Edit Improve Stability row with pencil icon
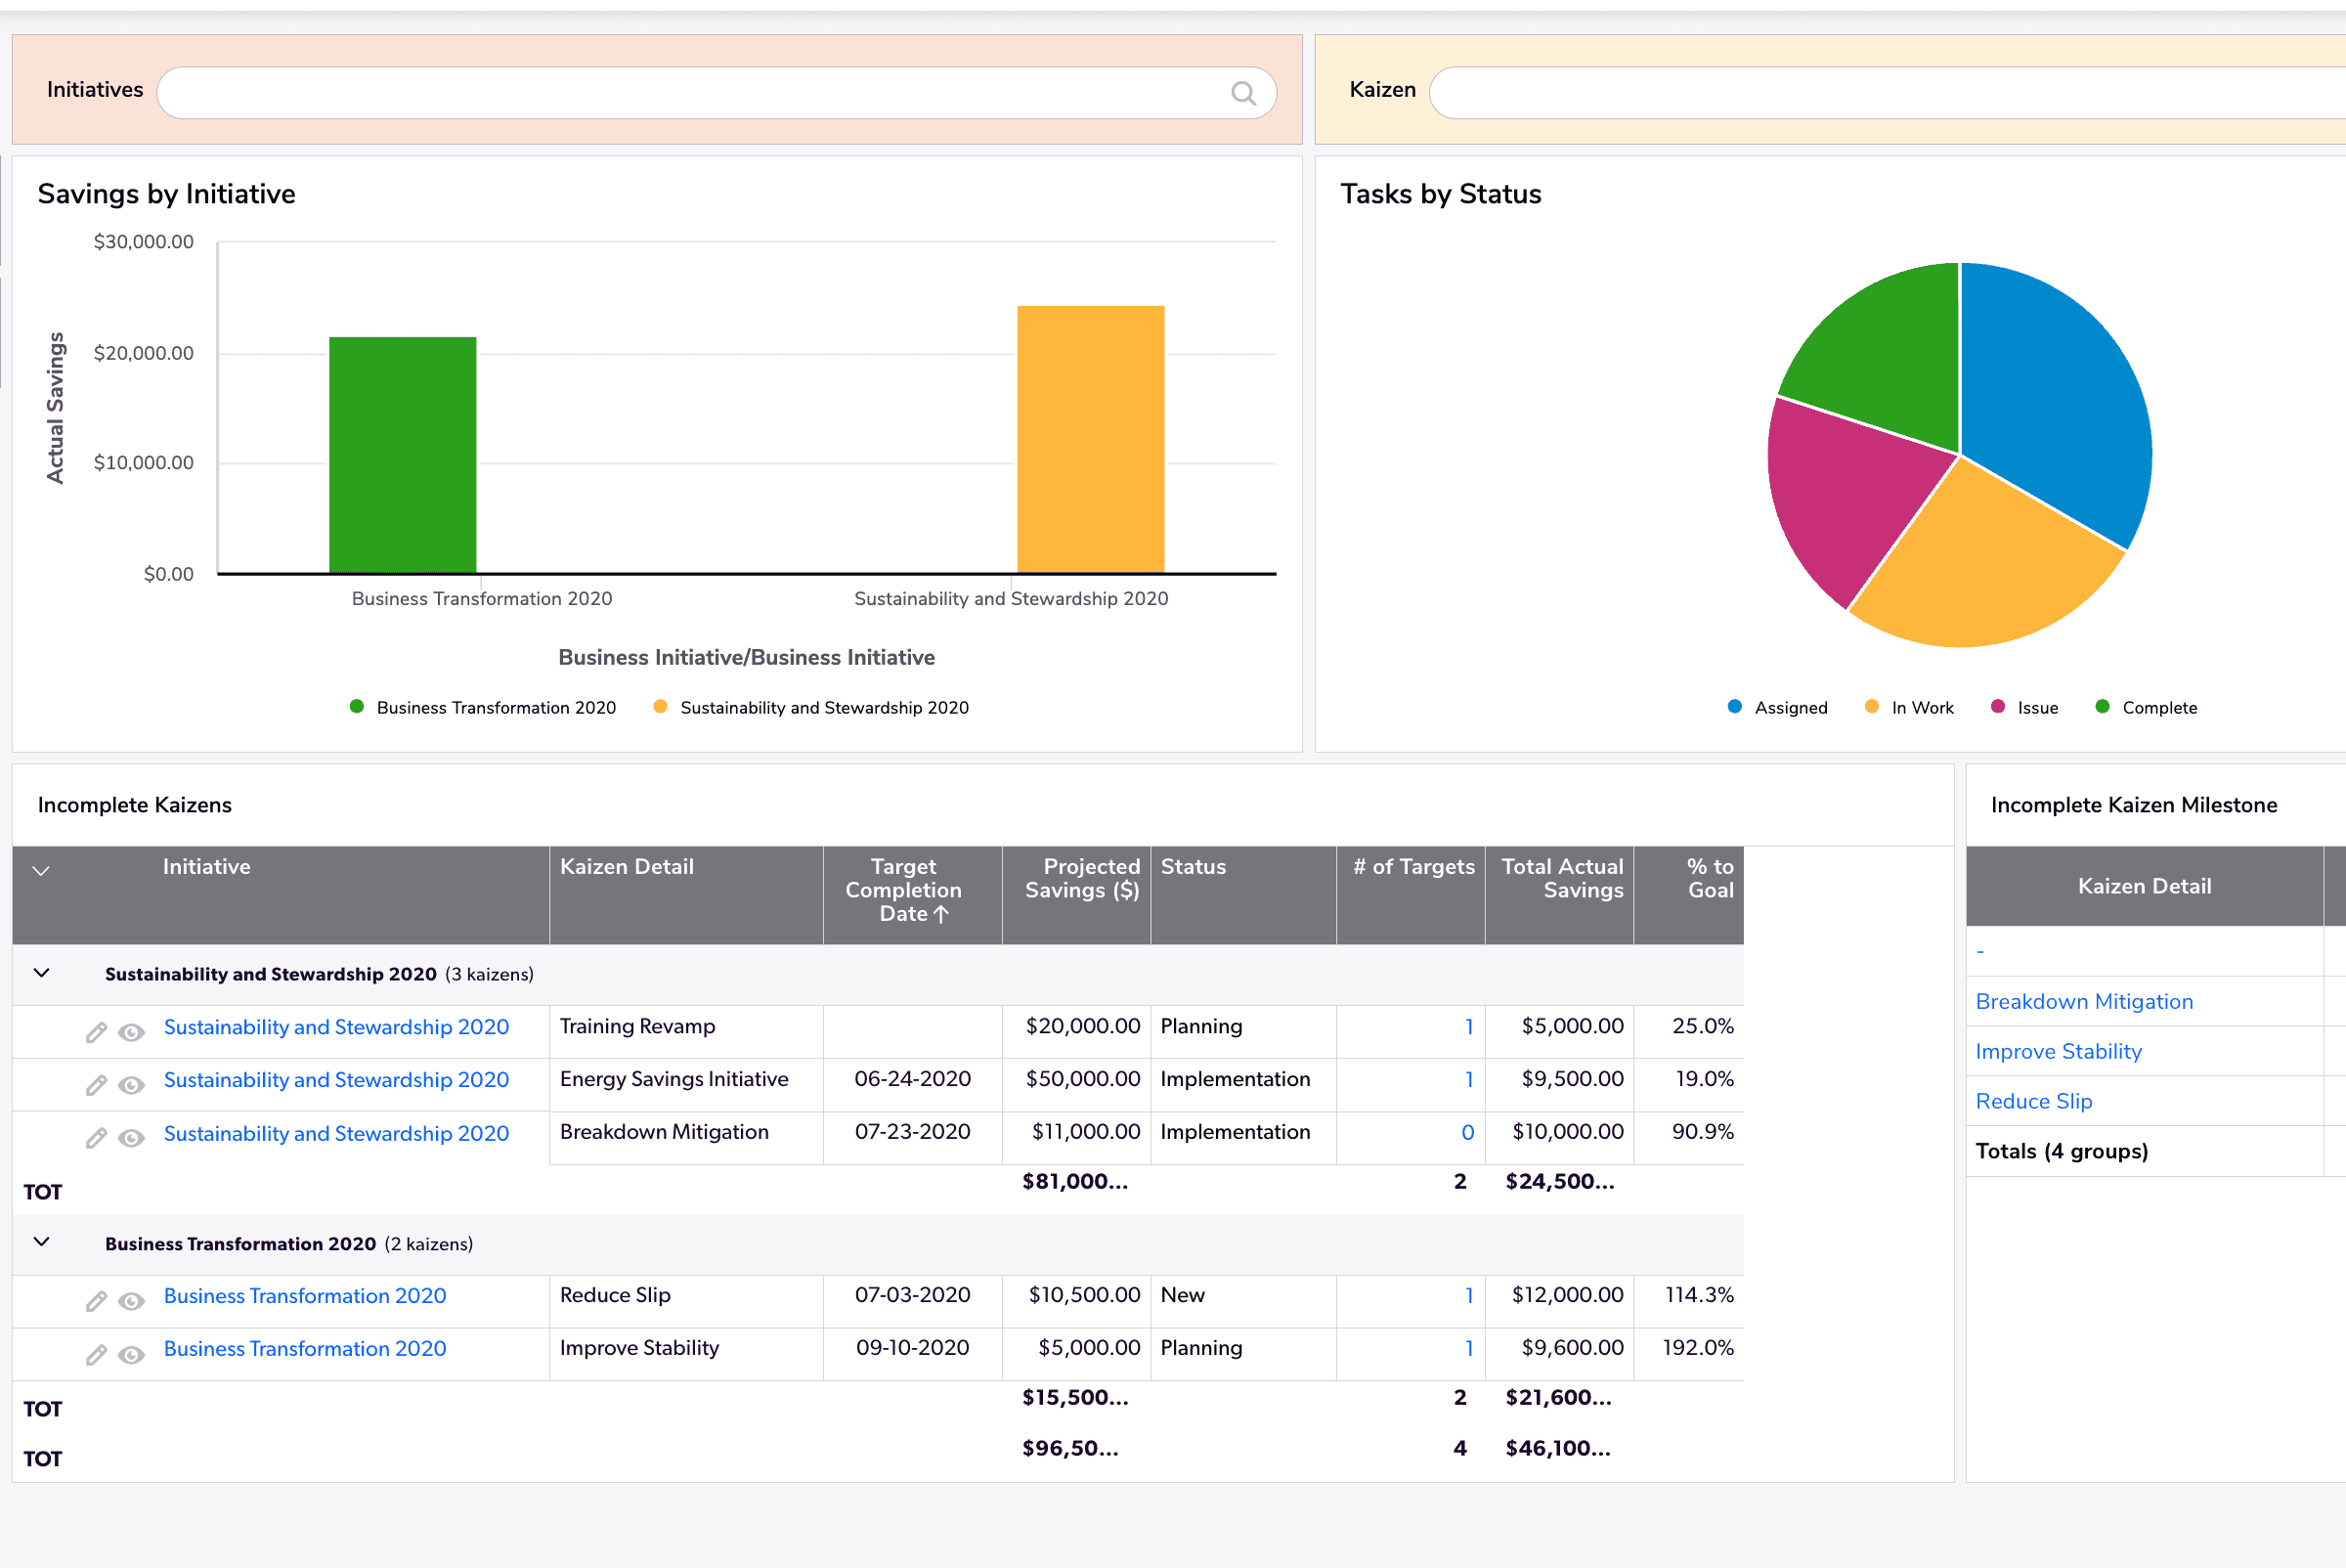This screenshot has height=1568, width=2346. 96,1355
